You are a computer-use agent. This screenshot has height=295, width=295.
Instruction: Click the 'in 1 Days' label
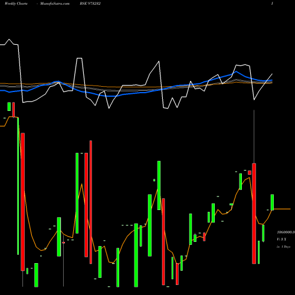click(x=283, y=247)
